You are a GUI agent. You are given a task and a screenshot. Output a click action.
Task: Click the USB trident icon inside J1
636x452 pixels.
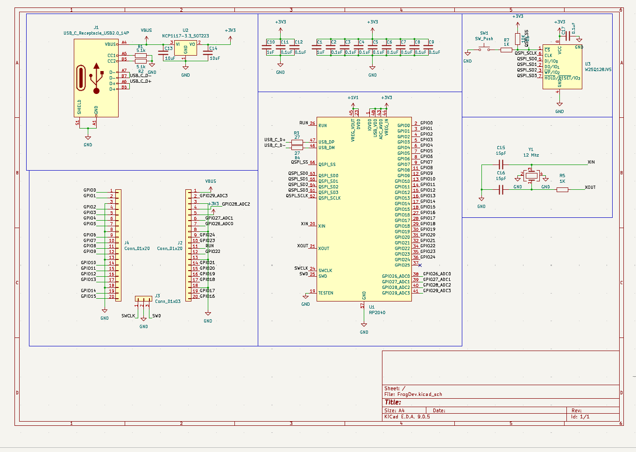(96, 78)
